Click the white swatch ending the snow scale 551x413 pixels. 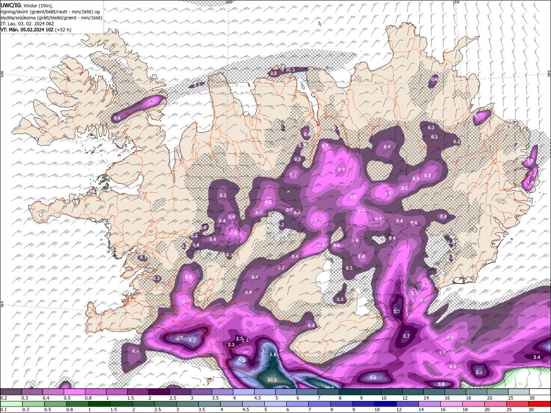540,392
